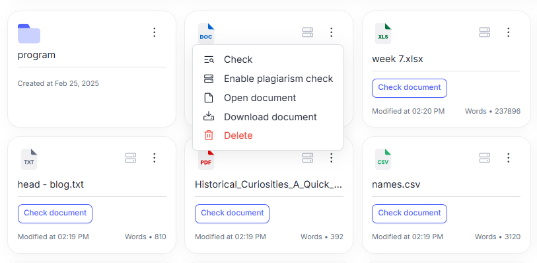Screen dimensions: 537x263
Task: Click the head - blog.txt file name
Action: click(x=51, y=184)
